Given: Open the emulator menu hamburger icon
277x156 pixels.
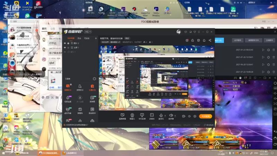Looking at the screenshot, I should click(x=250, y=78).
